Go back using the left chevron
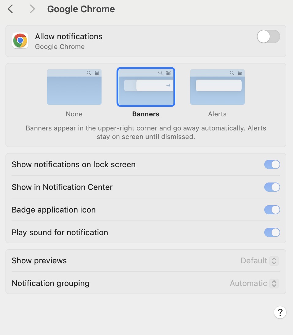 coord(10,9)
